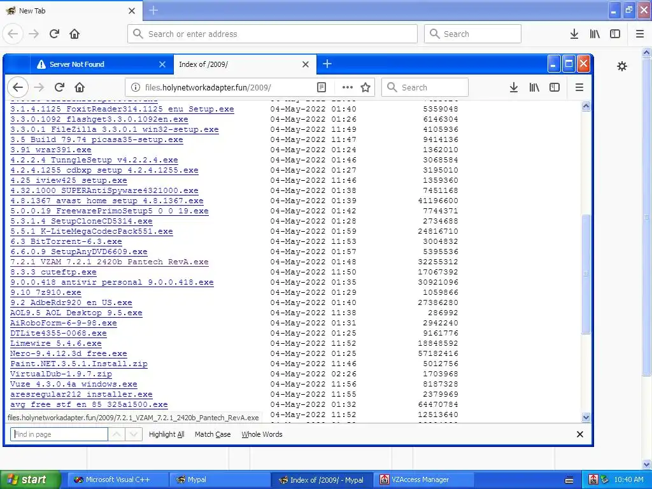
Task: Open New Tab page settings gear
Action: coord(622,66)
